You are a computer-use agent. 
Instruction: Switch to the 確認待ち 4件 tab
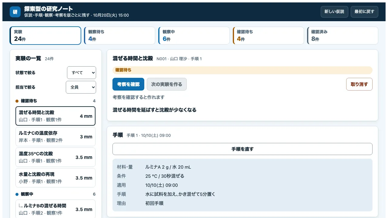click(268, 35)
